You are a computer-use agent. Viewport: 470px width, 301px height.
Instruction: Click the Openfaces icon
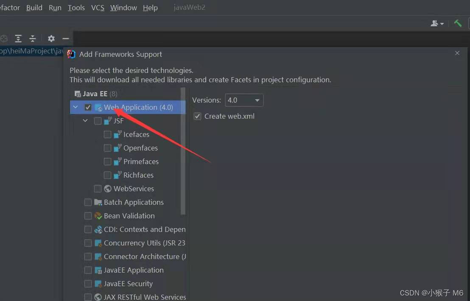[x=117, y=148]
